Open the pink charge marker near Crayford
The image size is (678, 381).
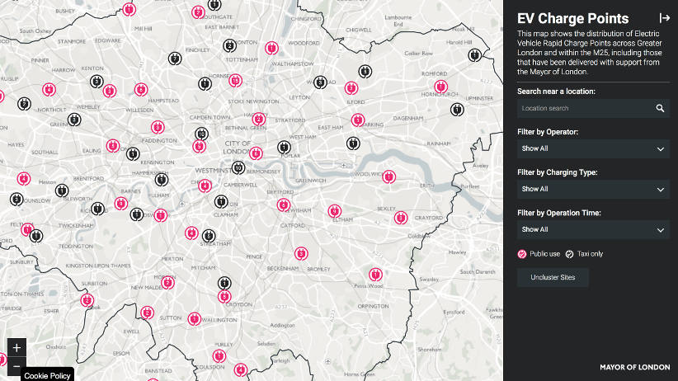coord(400,218)
